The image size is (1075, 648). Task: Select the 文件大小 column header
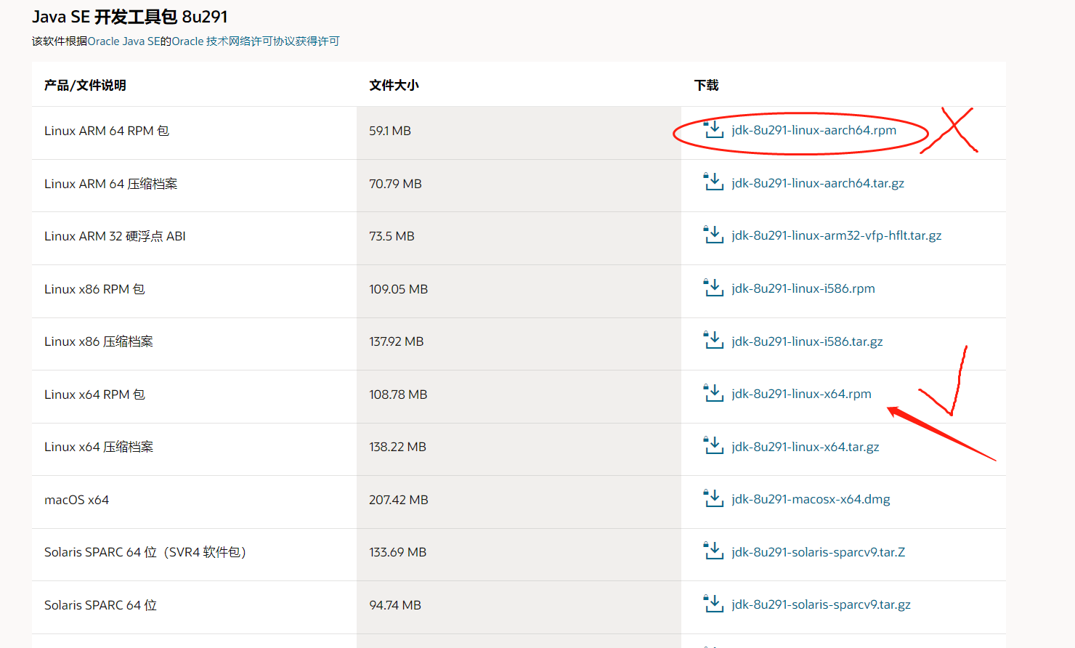tap(394, 85)
